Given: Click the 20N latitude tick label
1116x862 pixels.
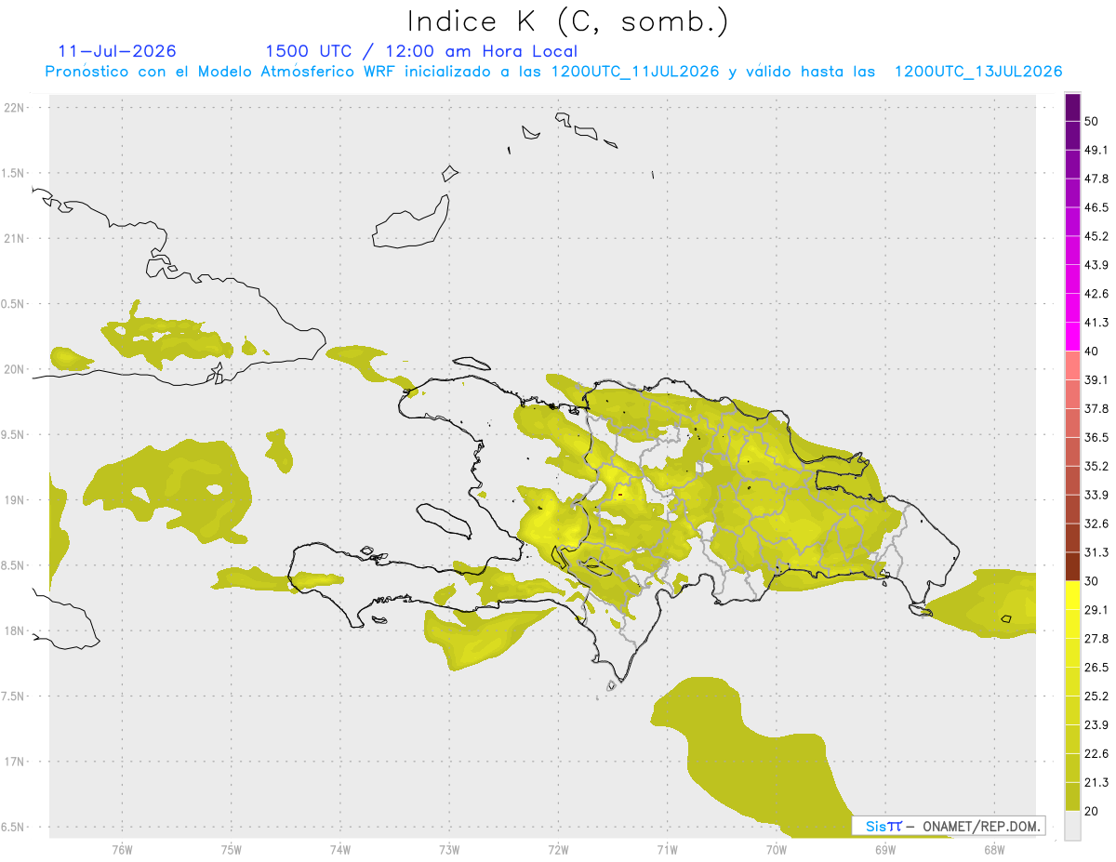Looking at the screenshot, I should (16, 369).
